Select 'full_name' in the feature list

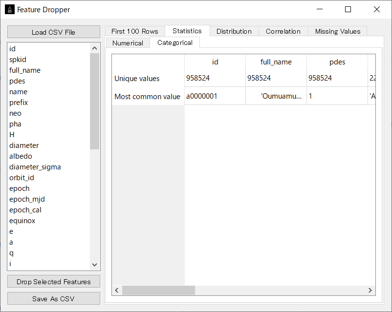click(49, 70)
